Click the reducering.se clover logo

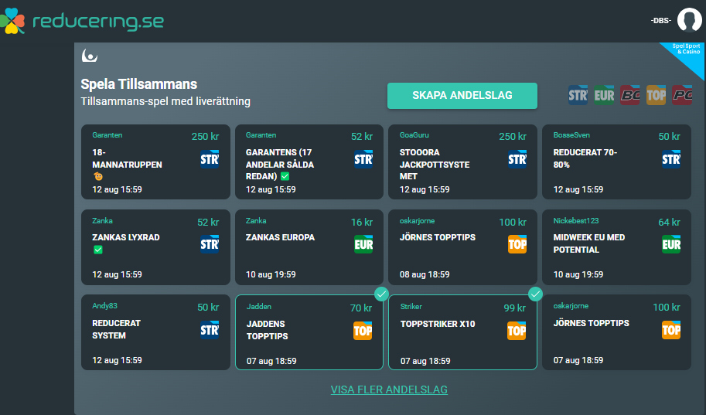pyautogui.click(x=13, y=22)
